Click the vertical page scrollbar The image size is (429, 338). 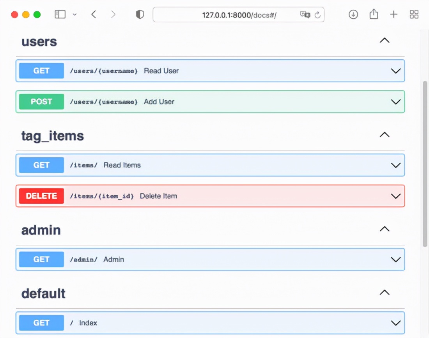tap(425, 164)
